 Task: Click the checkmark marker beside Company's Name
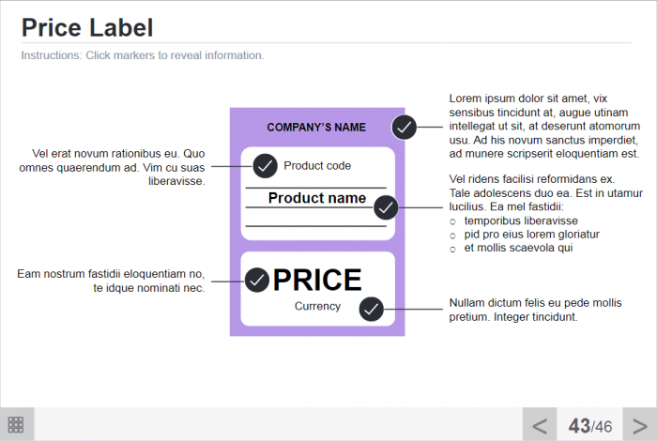click(405, 127)
